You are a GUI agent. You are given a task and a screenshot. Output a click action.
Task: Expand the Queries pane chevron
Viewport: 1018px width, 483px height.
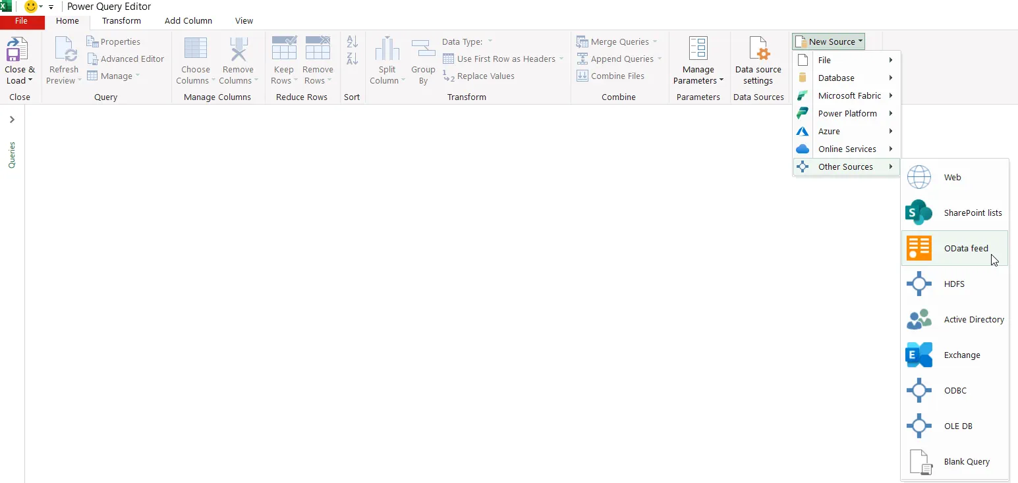pyautogui.click(x=12, y=120)
